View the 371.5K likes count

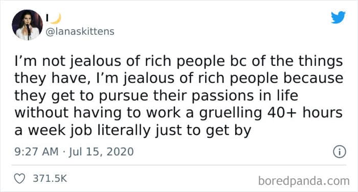[x=50, y=179]
